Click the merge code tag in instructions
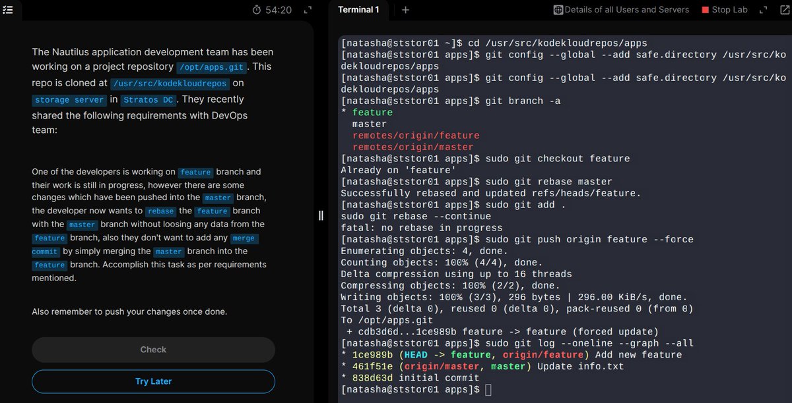The width and height of the screenshot is (792, 403). click(x=244, y=238)
